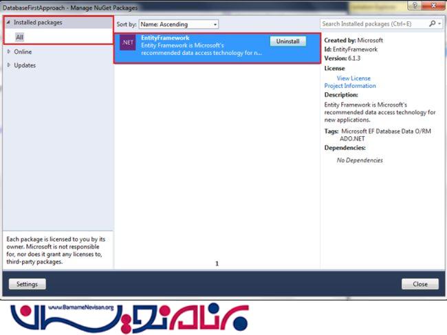
Task: Select the Updates category
Action: click(x=25, y=65)
